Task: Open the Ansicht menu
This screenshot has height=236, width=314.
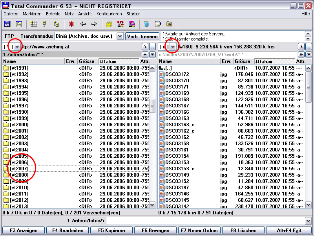Action: [x=85, y=14]
